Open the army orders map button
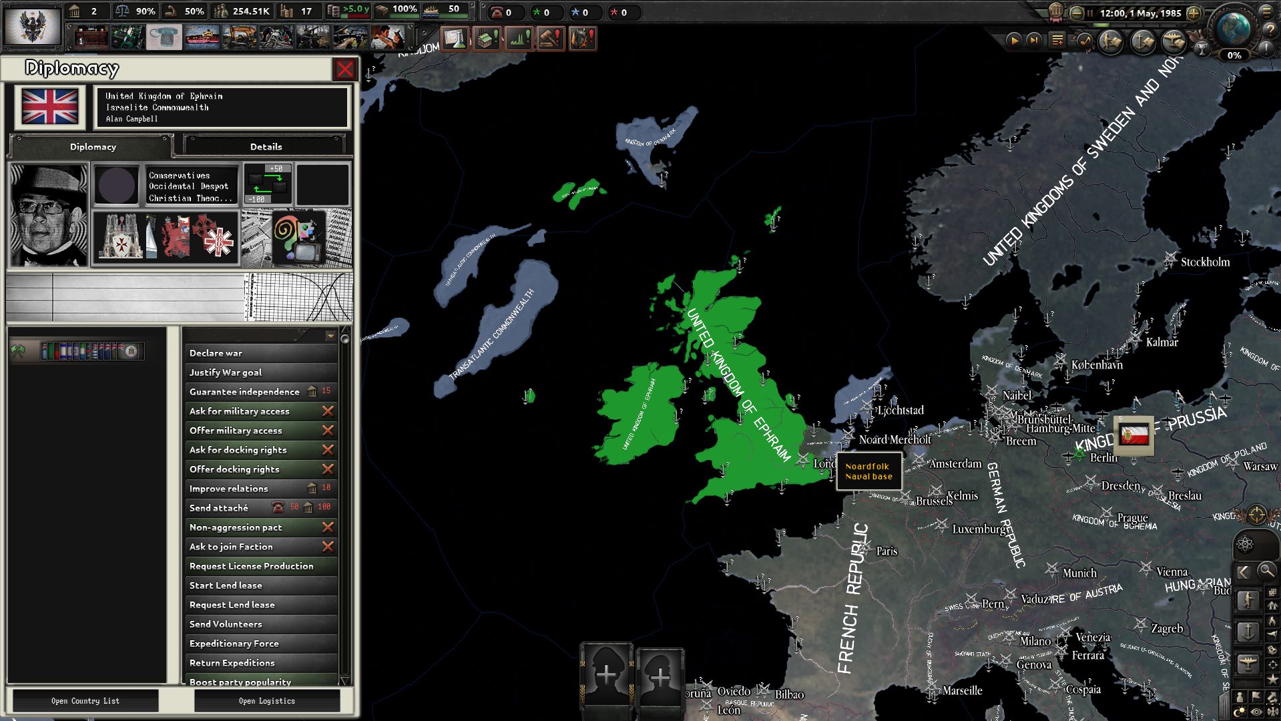Screen dimensions: 1281x721 [1110, 41]
